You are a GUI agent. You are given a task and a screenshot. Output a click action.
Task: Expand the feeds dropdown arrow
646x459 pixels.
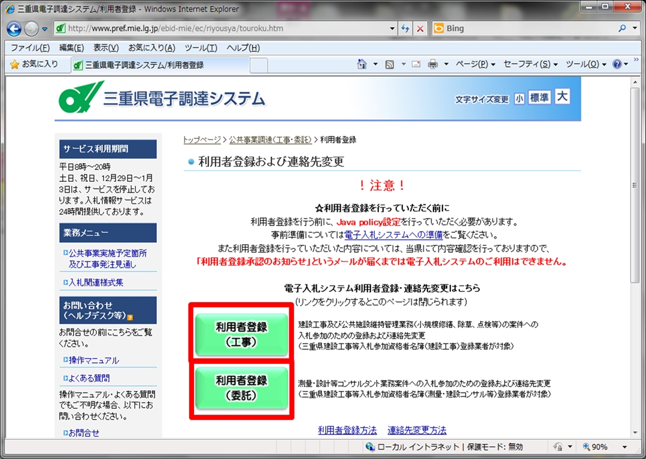tap(404, 64)
